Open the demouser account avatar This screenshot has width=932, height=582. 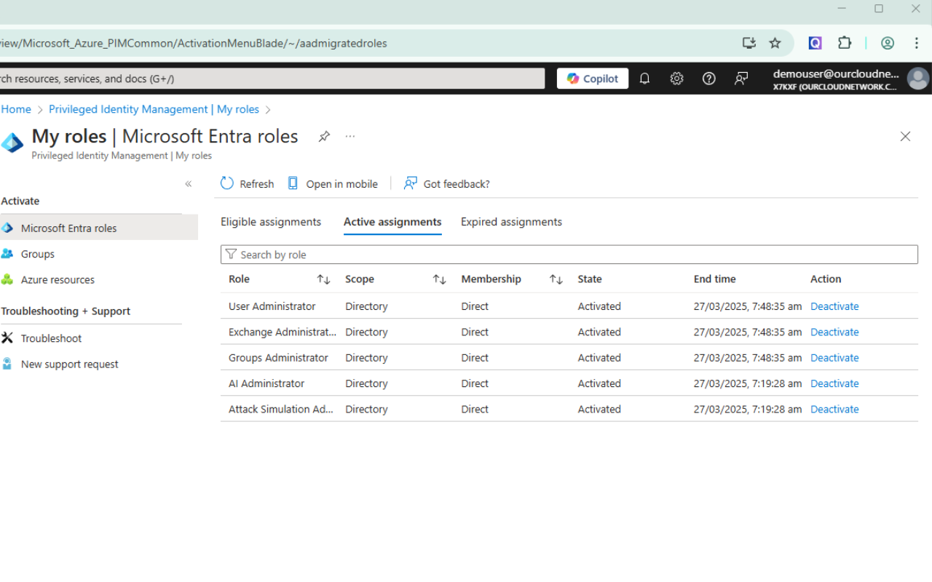point(918,79)
